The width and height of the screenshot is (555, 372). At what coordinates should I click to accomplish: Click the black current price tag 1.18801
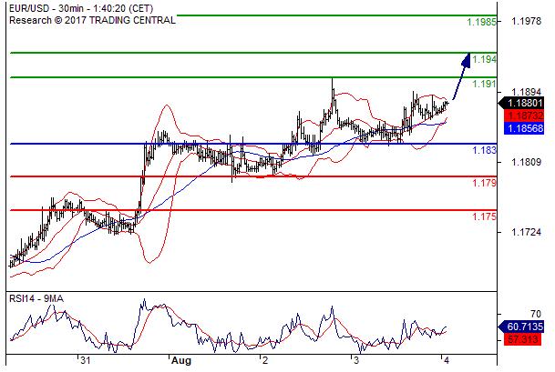(521, 103)
